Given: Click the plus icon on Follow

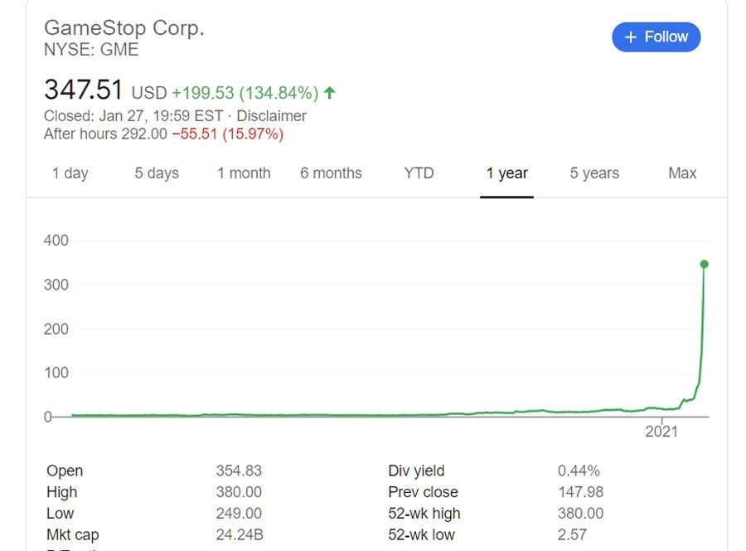Looking at the screenshot, I should [631, 37].
